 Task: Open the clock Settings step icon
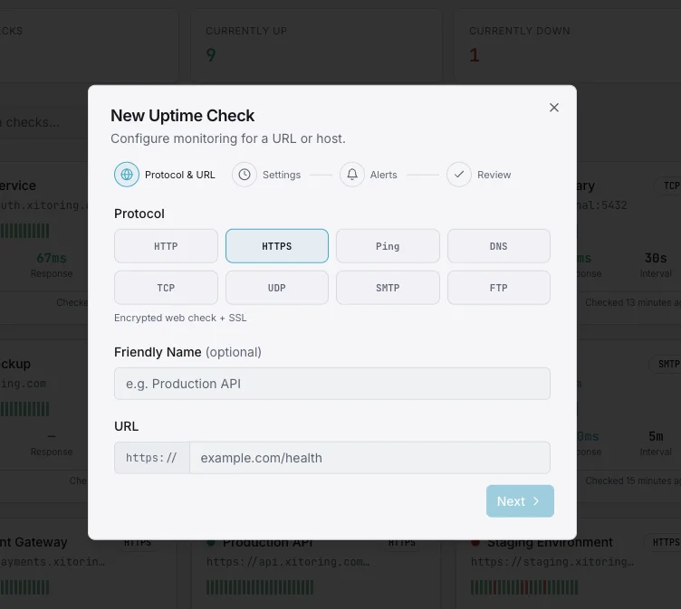pyautogui.click(x=245, y=175)
